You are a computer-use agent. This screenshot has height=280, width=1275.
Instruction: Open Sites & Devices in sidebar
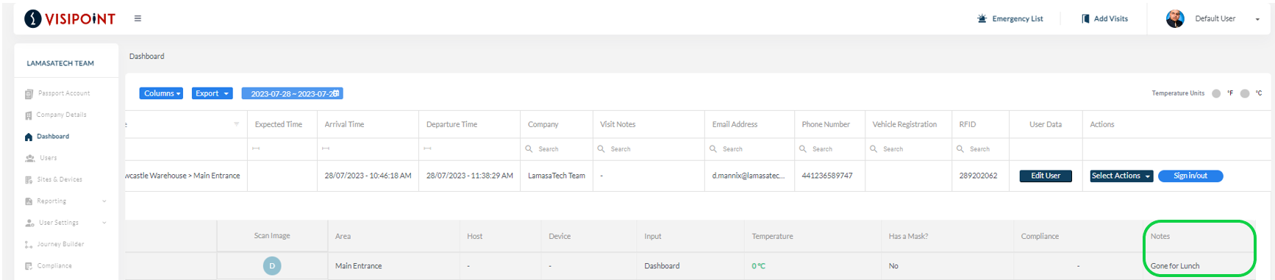tap(54, 179)
